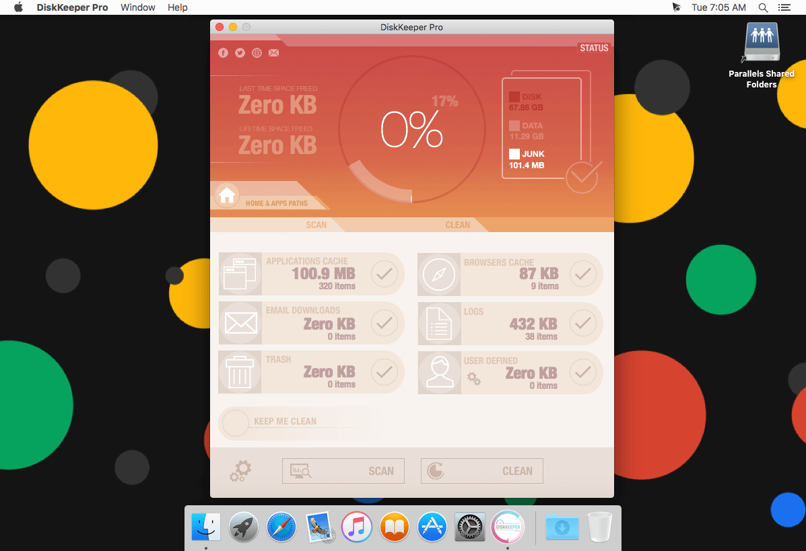Toggle the User Defined checkmark

click(583, 372)
